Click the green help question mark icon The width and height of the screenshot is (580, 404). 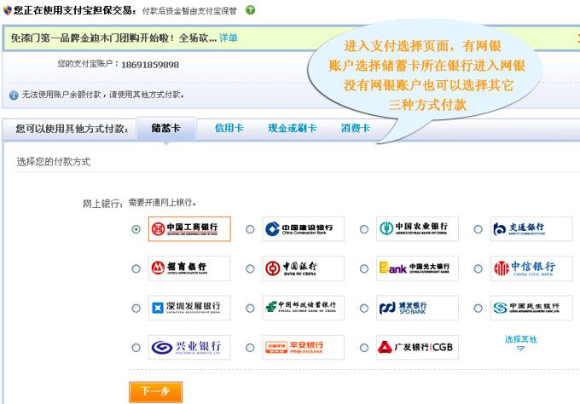point(251,10)
